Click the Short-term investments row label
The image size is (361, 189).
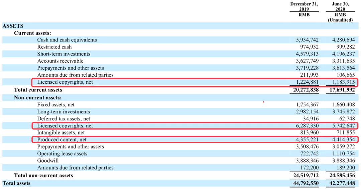pyautogui.click(x=64, y=54)
